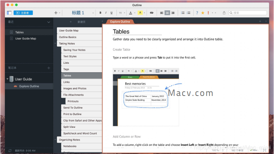Click the plus add icon in toolbar
This screenshot has width=274, height=154.
click(x=56, y=13)
